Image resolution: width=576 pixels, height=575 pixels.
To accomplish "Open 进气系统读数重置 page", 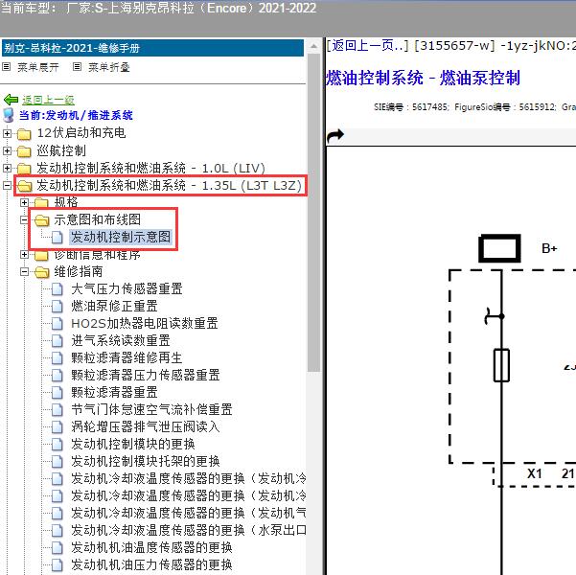I will (x=121, y=340).
